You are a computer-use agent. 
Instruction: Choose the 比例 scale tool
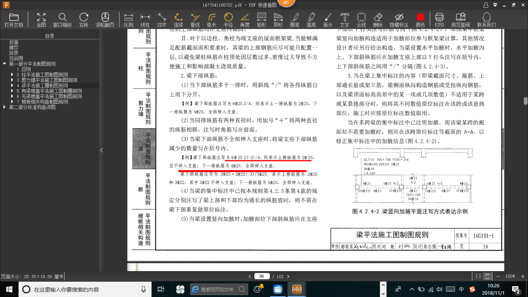click(x=128, y=20)
